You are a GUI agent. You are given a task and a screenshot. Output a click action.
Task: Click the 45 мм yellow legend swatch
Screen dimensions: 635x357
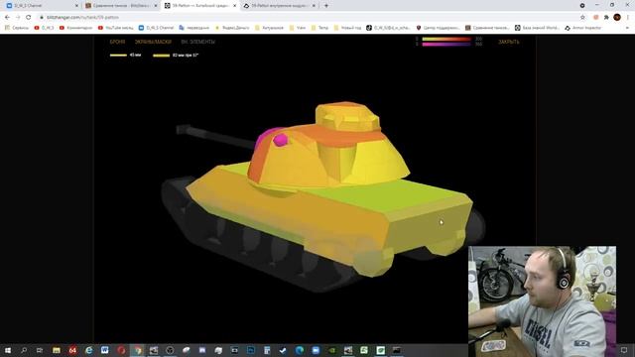tap(118, 56)
